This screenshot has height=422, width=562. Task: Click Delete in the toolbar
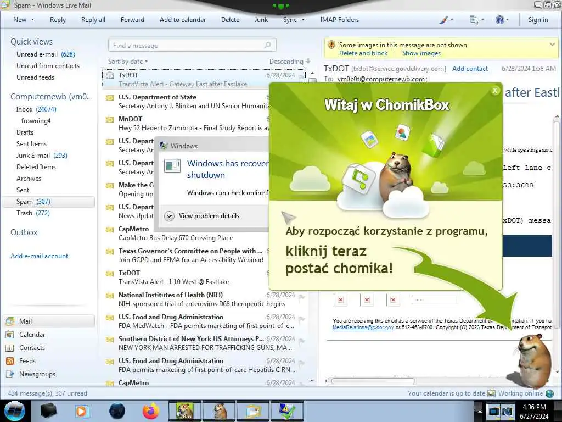pos(230,20)
